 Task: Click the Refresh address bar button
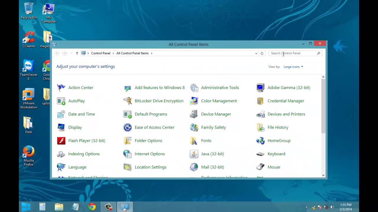pyautogui.click(x=262, y=53)
